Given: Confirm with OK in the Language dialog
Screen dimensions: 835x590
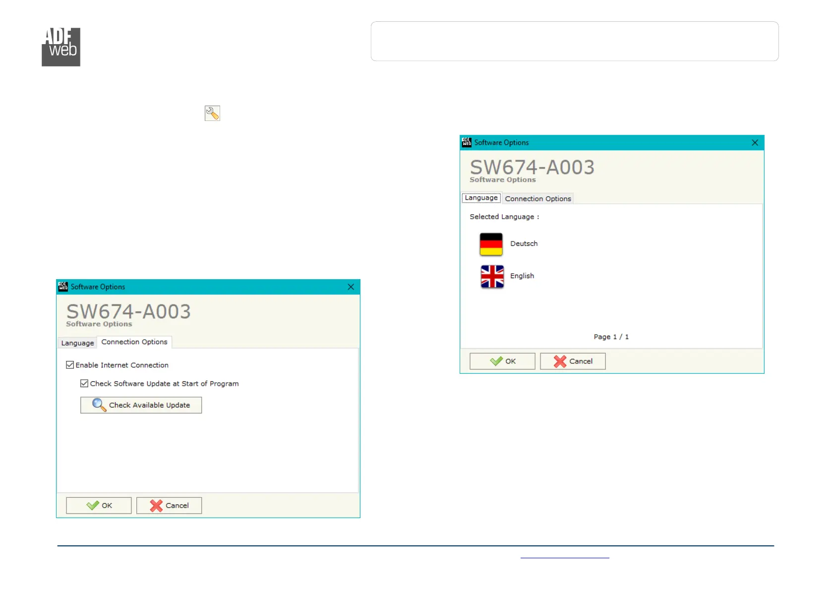Looking at the screenshot, I should pos(502,361).
